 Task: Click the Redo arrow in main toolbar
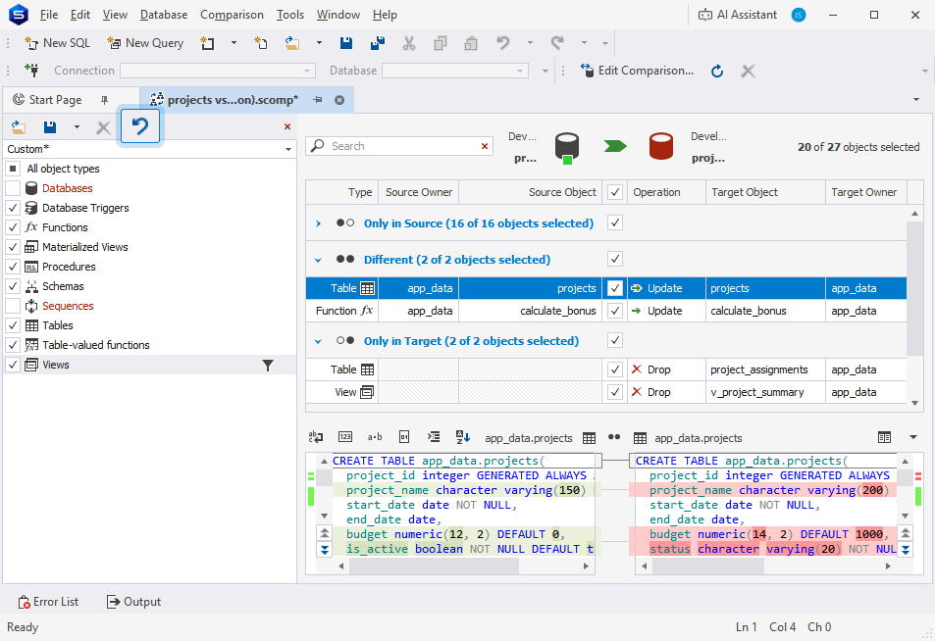(x=557, y=43)
